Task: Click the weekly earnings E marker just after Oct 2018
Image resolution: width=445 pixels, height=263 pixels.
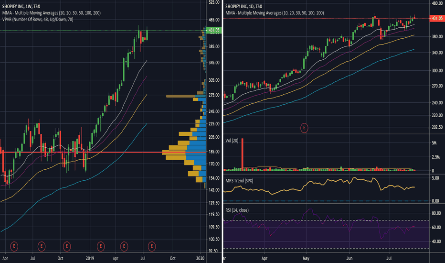Action: [x=67, y=246]
